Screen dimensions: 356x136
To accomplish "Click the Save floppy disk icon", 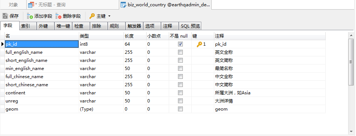I will [x=5, y=16].
